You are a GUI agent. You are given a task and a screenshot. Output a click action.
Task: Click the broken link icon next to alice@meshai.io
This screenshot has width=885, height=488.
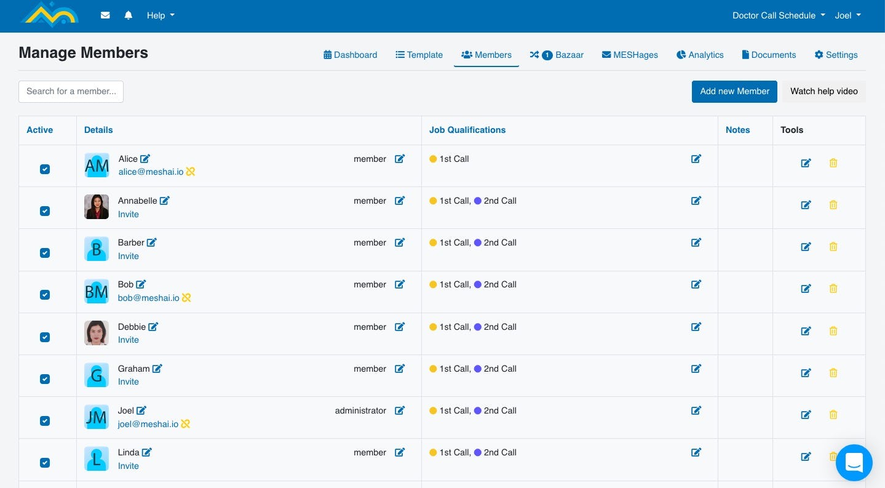pyautogui.click(x=191, y=172)
